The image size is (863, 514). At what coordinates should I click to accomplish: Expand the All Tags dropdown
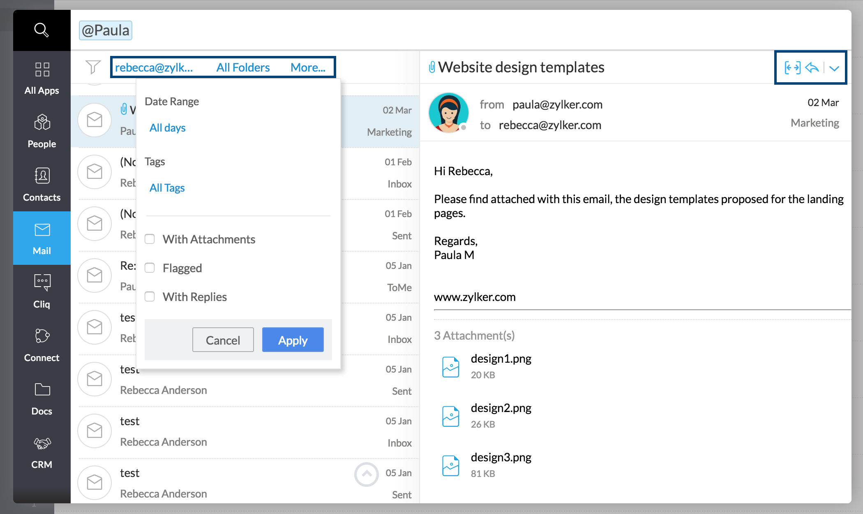(167, 188)
